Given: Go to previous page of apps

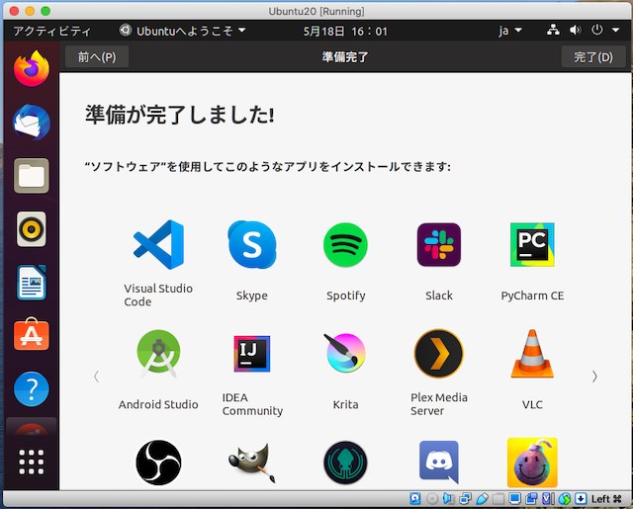Looking at the screenshot, I should [96, 377].
